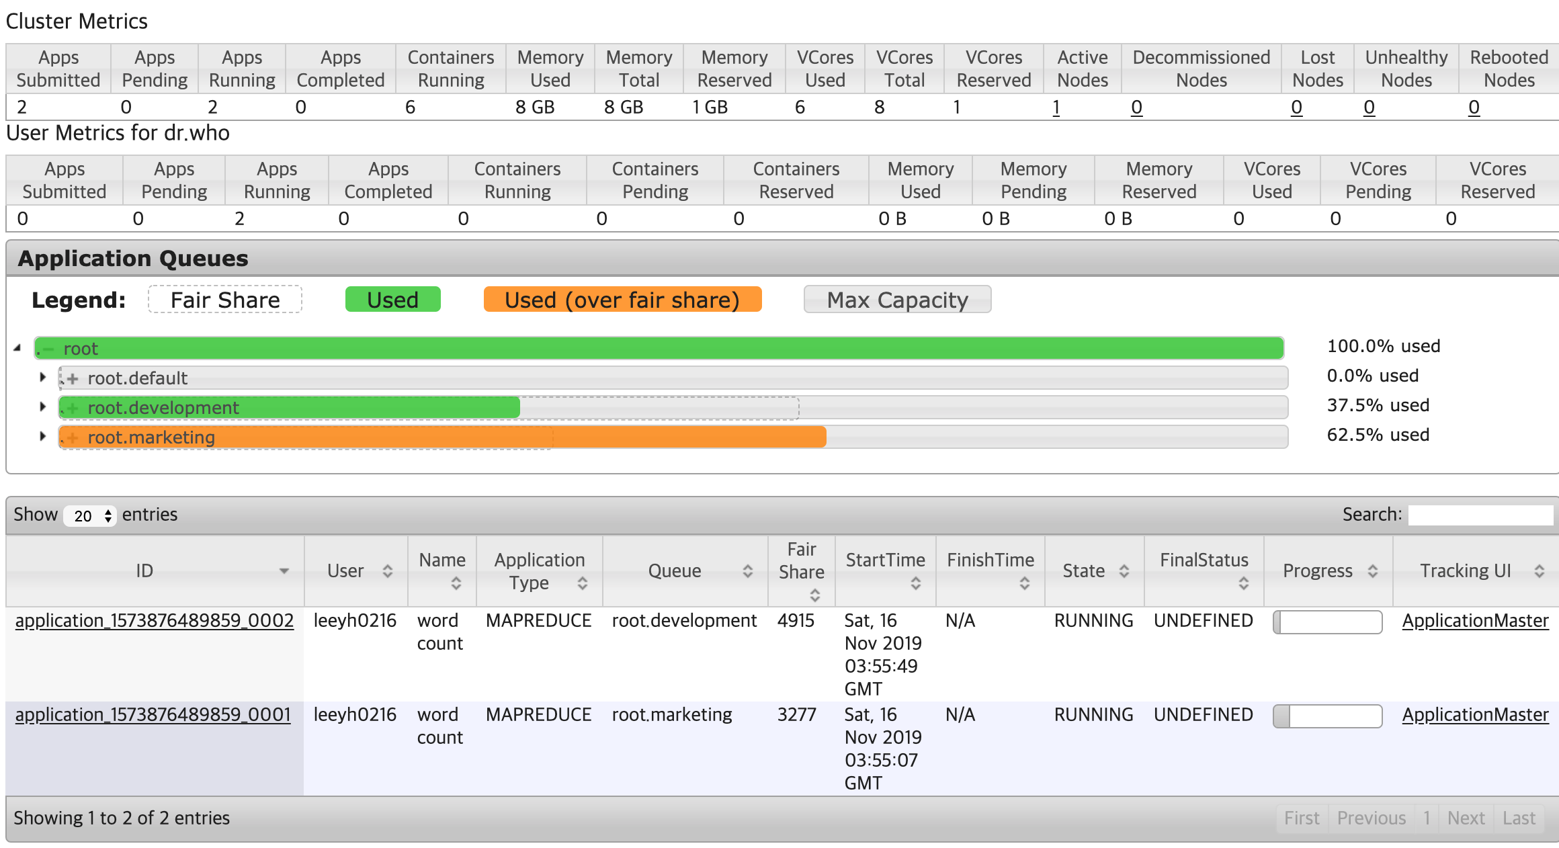The width and height of the screenshot is (1559, 848).
Task: Sort by Application Type column arrows
Action: [x=582, y=583]
